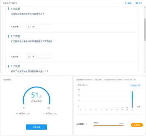Click the question text about 矿区废弃地土壤系统
Image resolution: width=146 pixels, height=136 pixels.
[31, 42]
